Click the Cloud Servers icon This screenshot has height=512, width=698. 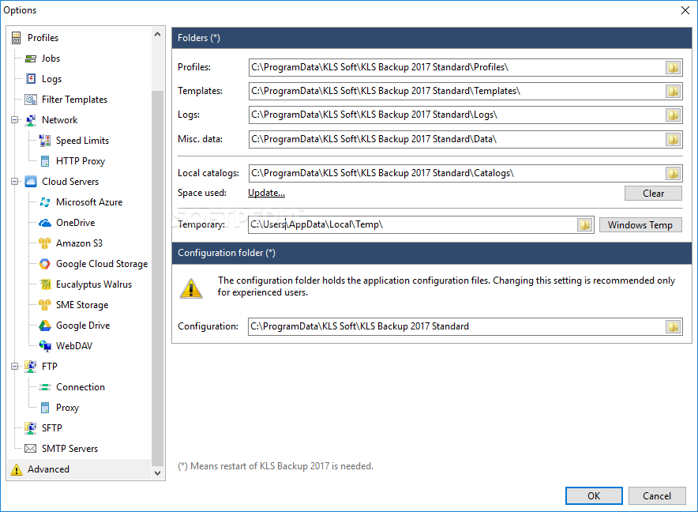pos(31,182)
